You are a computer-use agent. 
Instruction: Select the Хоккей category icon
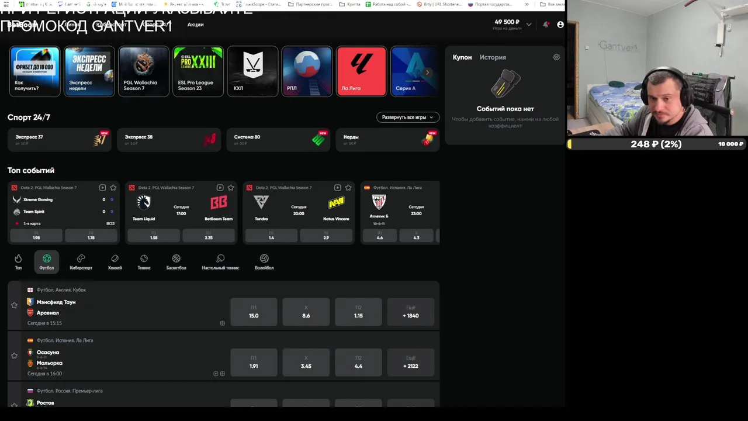click(x=115, y=261)
